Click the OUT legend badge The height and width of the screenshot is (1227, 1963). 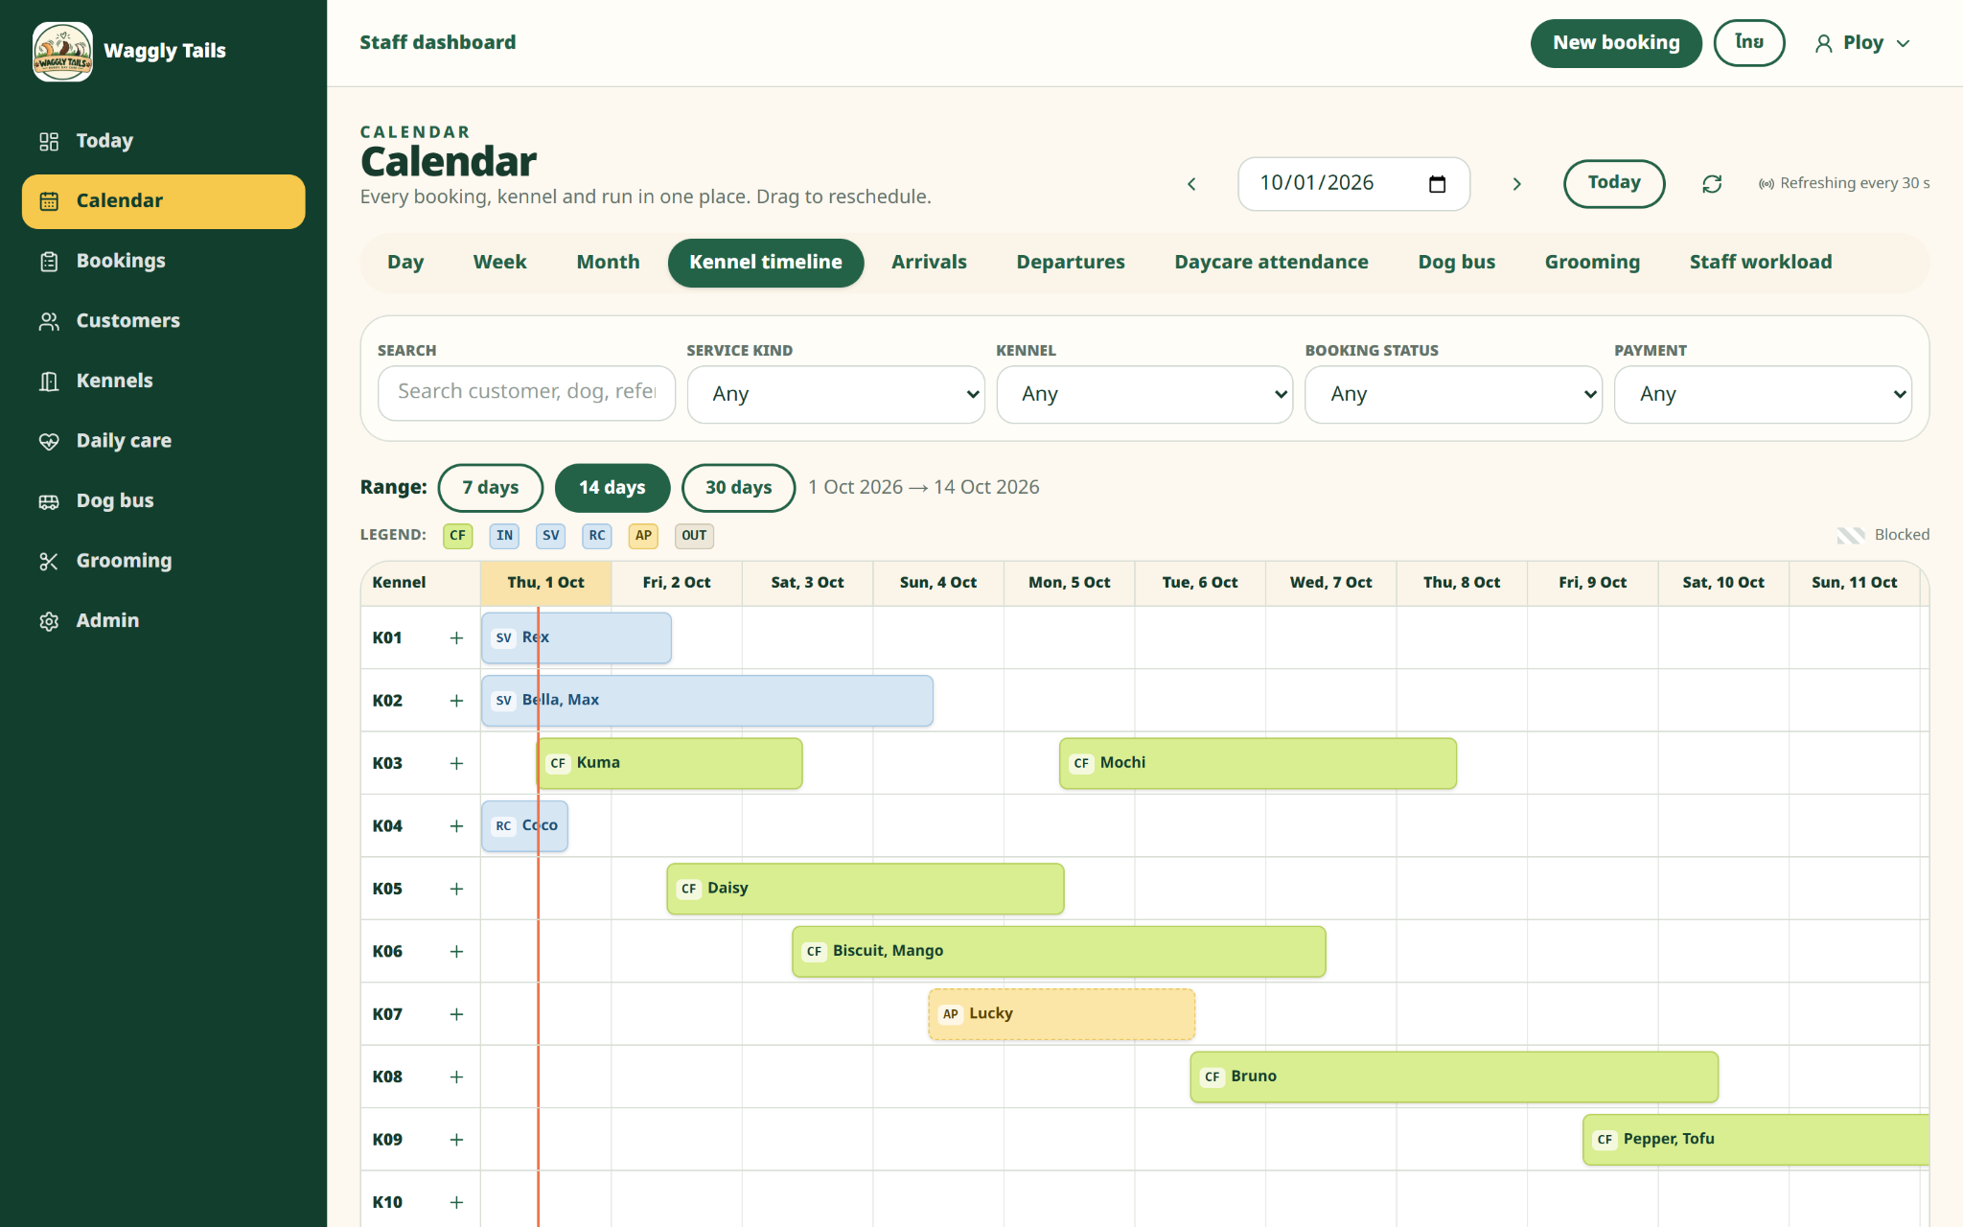694,536
